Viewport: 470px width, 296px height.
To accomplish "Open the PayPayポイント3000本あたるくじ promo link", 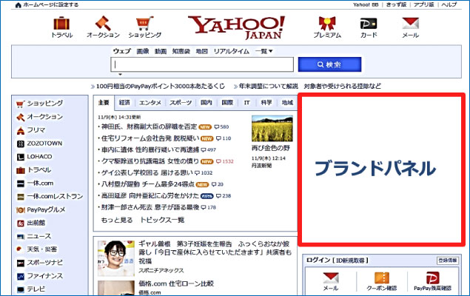I will (161, 87).
